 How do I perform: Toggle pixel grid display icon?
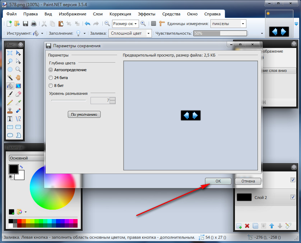point(153,24)
